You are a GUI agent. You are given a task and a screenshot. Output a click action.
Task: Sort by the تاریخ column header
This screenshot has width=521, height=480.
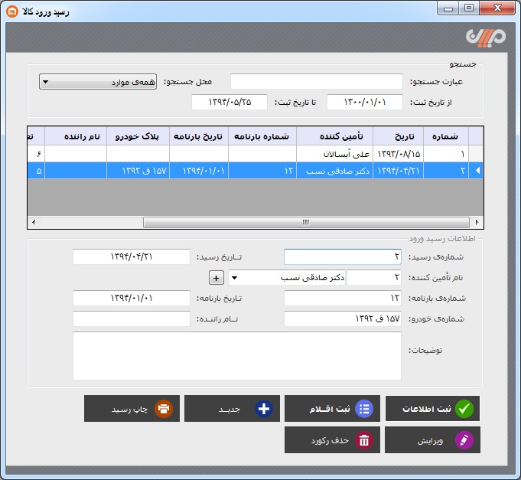(403, 136)
